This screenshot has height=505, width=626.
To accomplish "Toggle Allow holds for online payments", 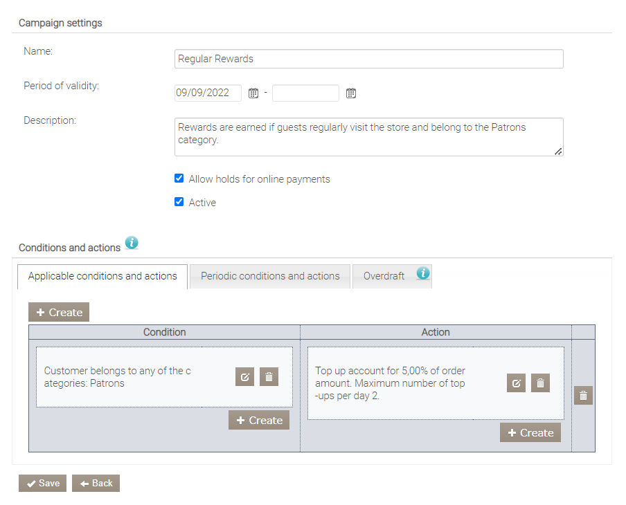I will [179, 179].
